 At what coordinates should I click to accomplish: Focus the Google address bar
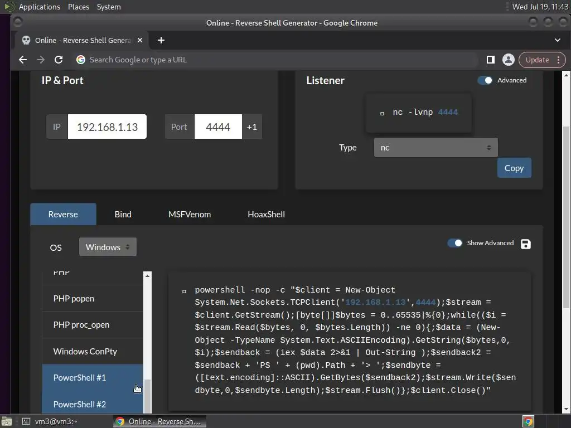276,60
